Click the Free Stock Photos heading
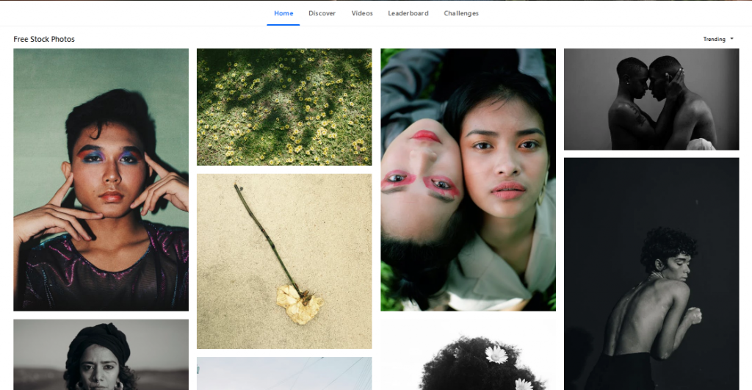This screenshot has width=752, height=390. 44,40
